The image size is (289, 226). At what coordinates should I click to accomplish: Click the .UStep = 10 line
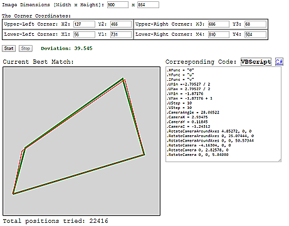coord(179,103)
